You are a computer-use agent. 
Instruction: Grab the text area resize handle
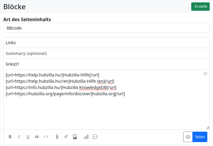(208, 127)
